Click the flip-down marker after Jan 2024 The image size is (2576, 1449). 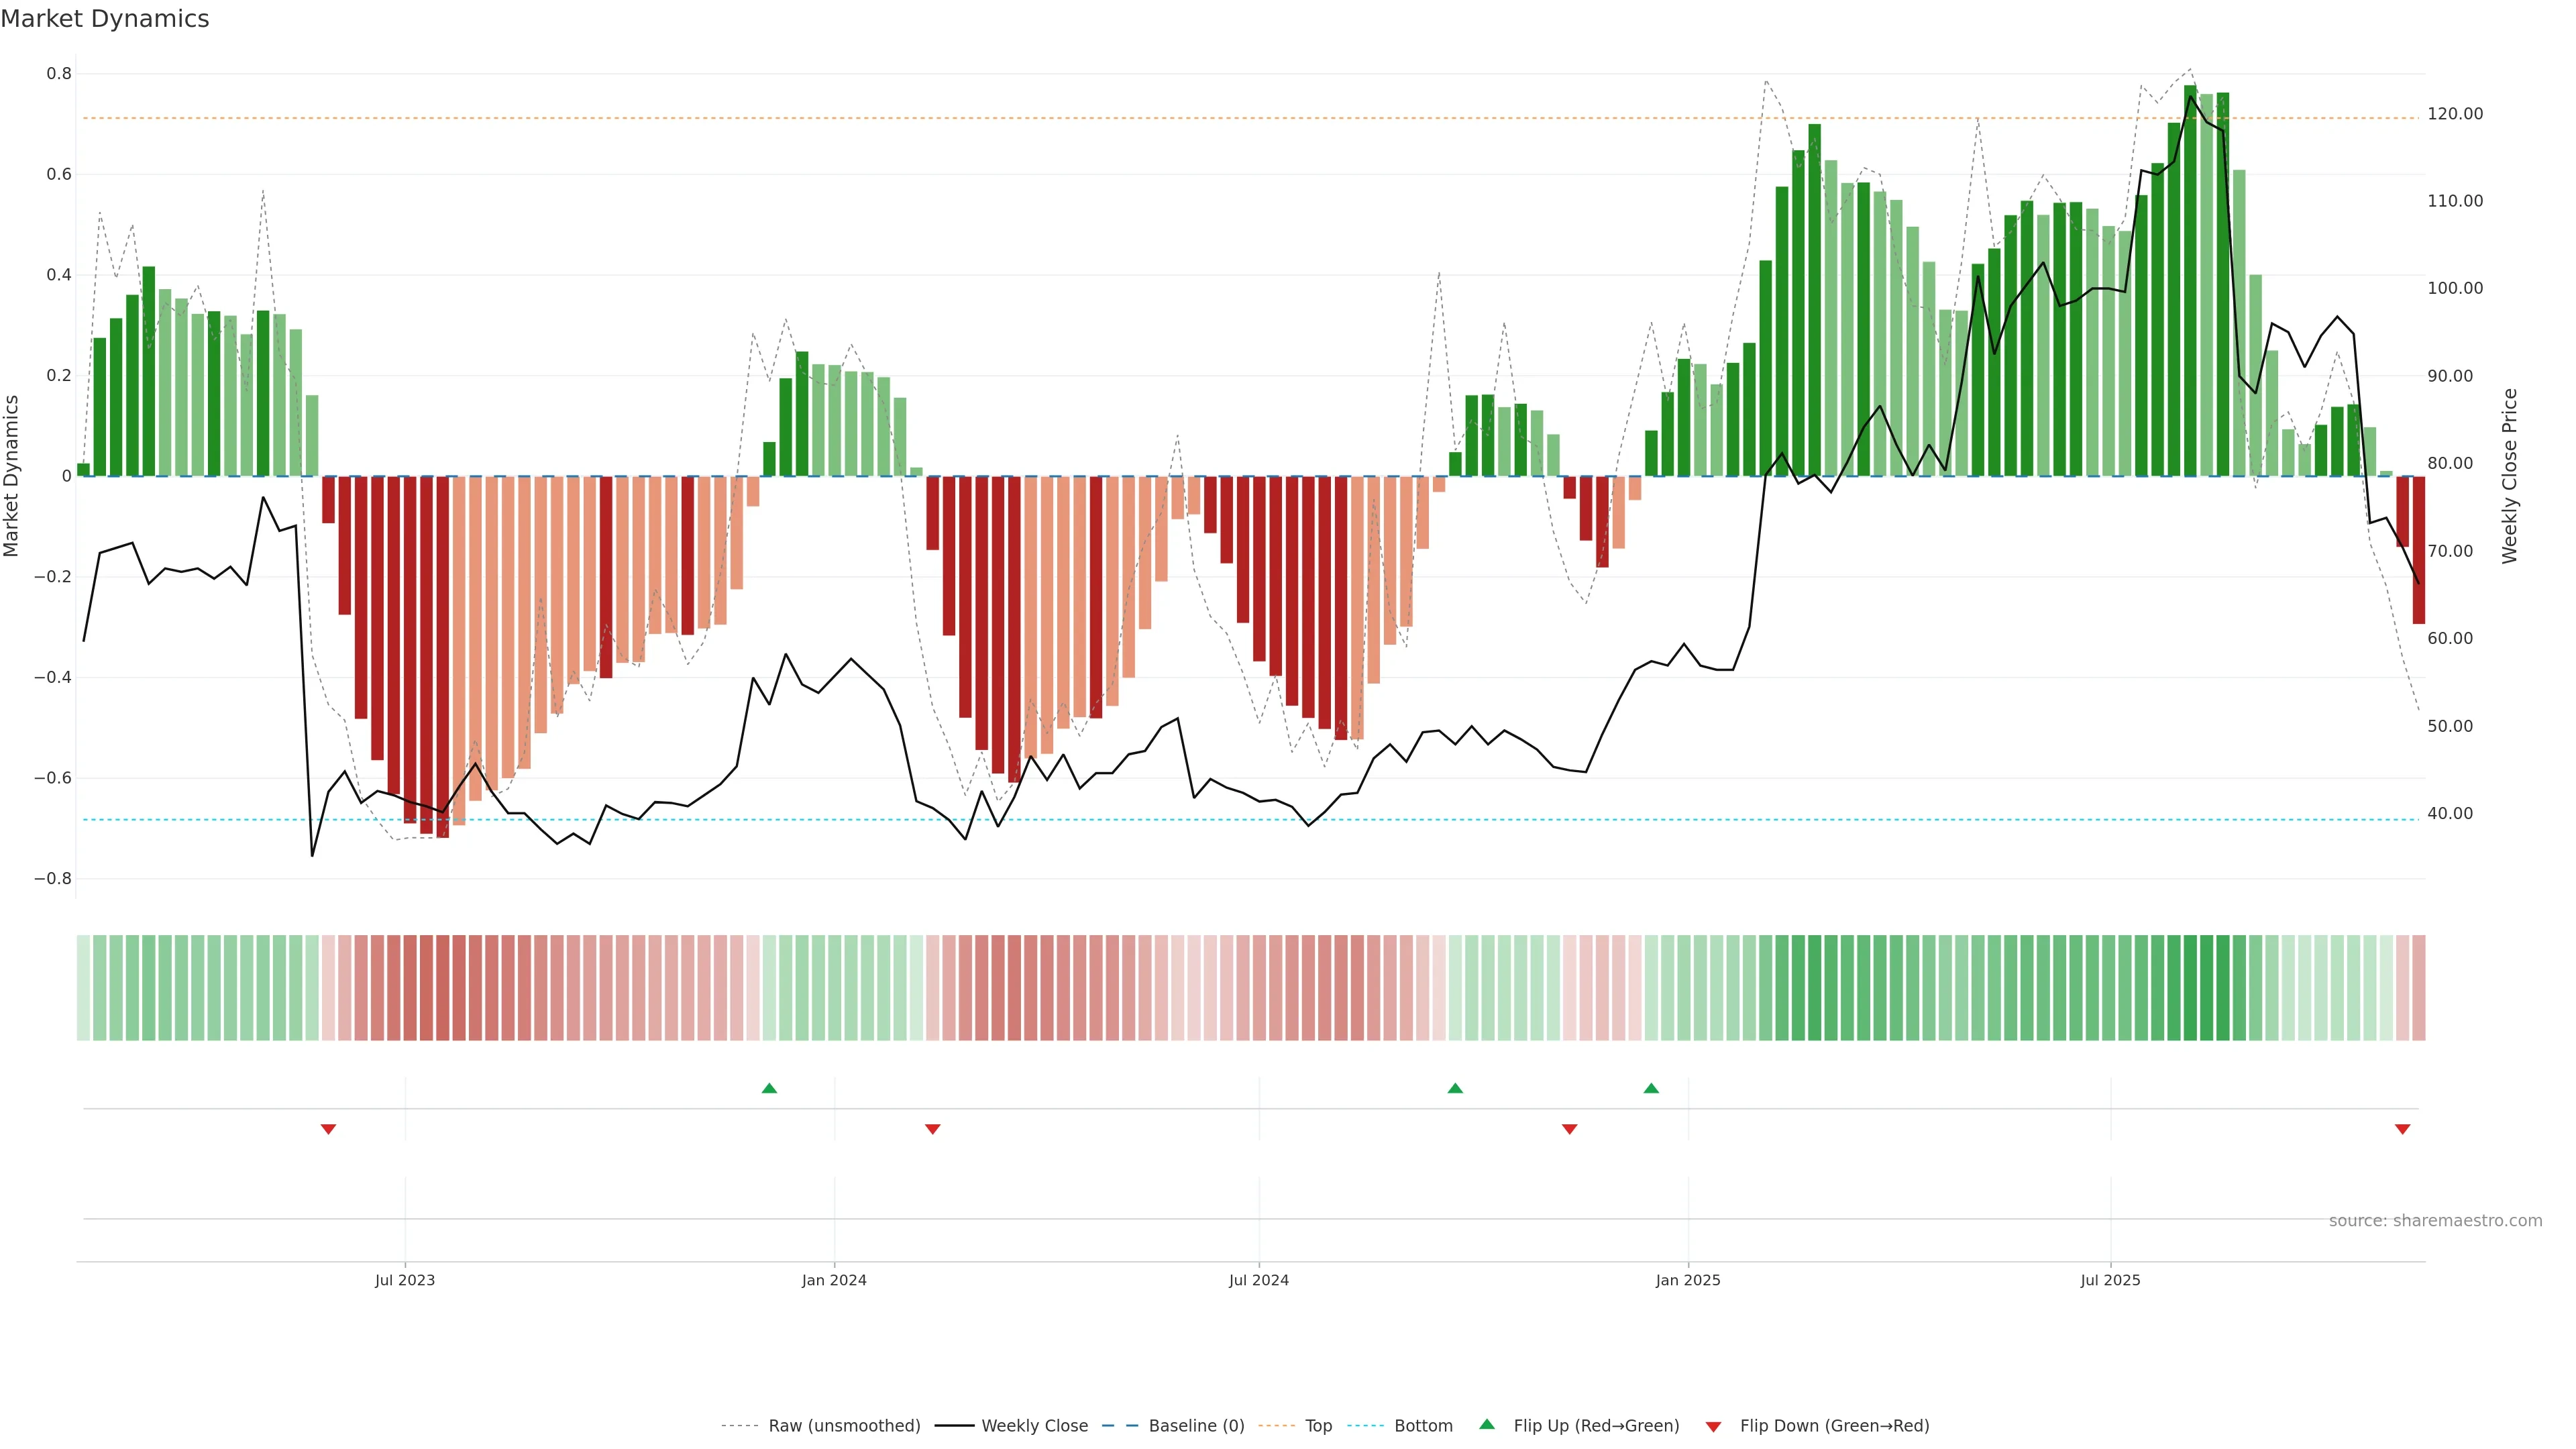933,1129
